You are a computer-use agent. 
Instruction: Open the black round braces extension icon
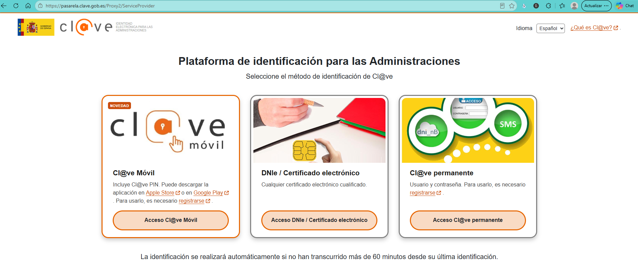(x=536, y=6)
